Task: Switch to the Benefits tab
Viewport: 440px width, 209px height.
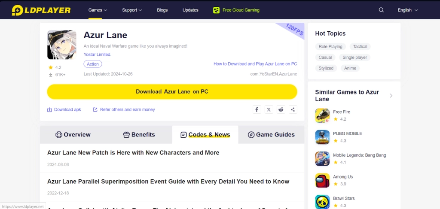Action: point(139,135)
